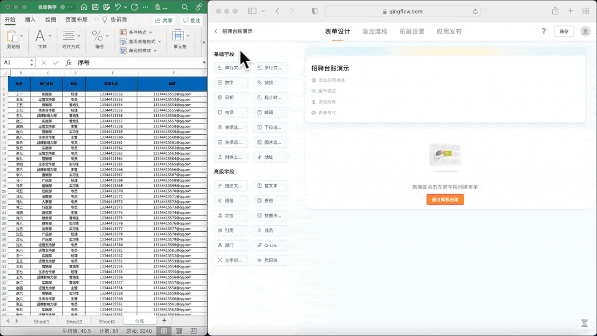Toggle the Safari sidebar icon

coord(252,12)
